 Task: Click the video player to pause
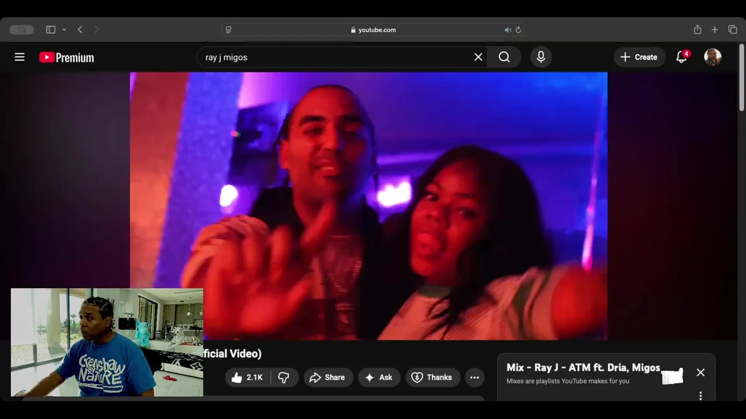click(x=368, y=206)
